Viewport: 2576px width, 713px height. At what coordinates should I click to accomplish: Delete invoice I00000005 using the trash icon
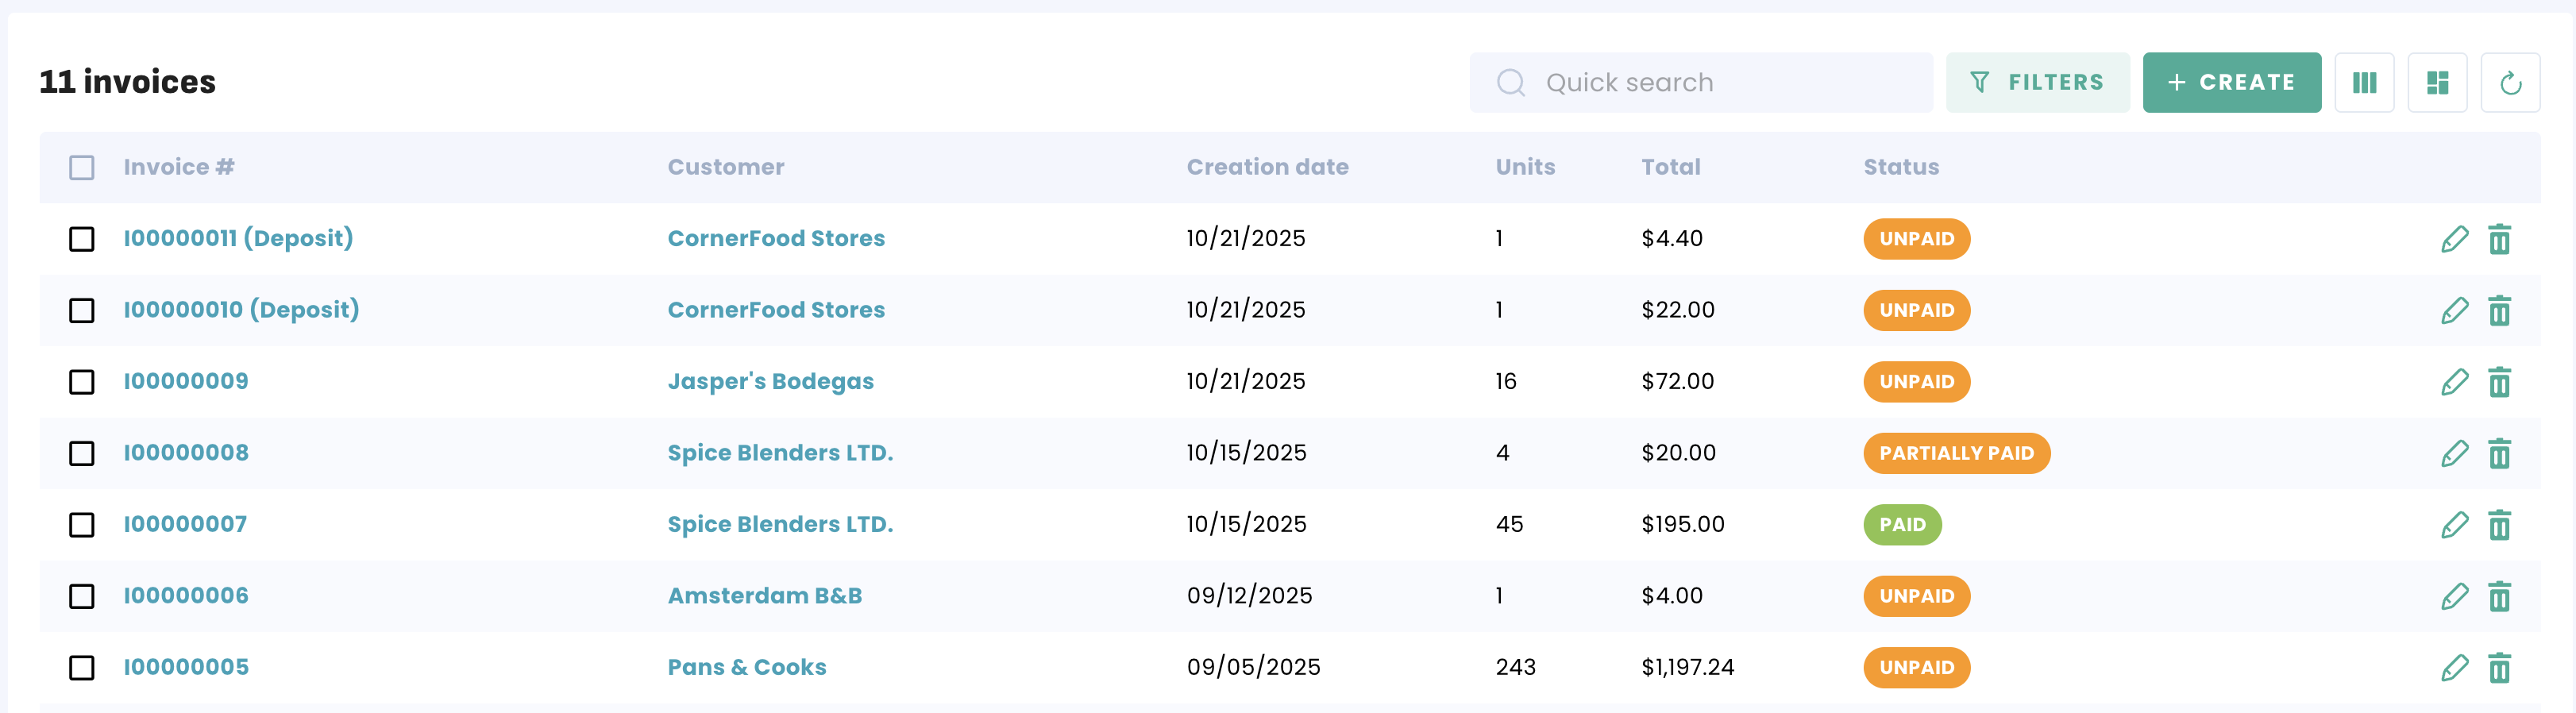pyautogui.click(x=2499, y=668)
